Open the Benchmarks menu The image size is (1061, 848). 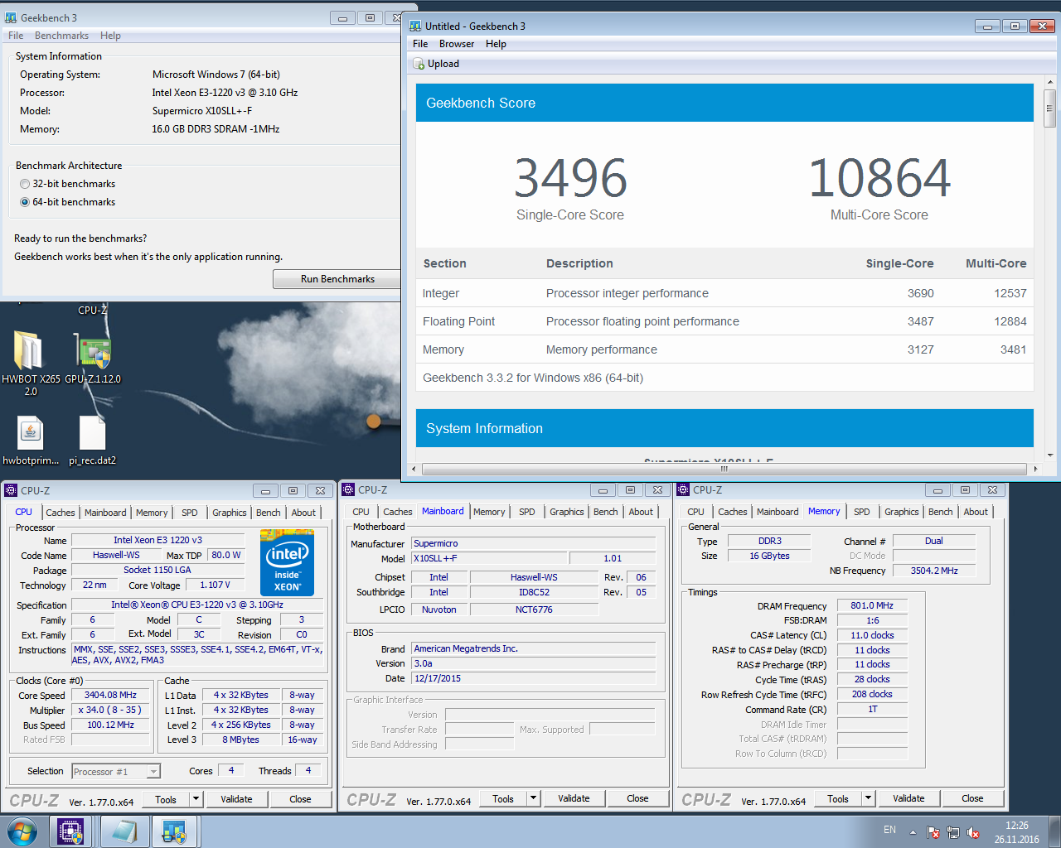(61, 36)
